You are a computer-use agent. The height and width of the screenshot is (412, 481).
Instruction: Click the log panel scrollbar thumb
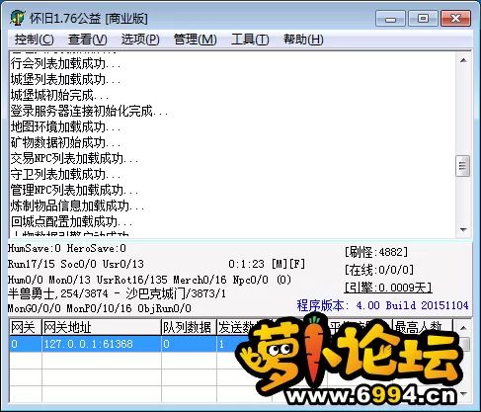point(462,166)
